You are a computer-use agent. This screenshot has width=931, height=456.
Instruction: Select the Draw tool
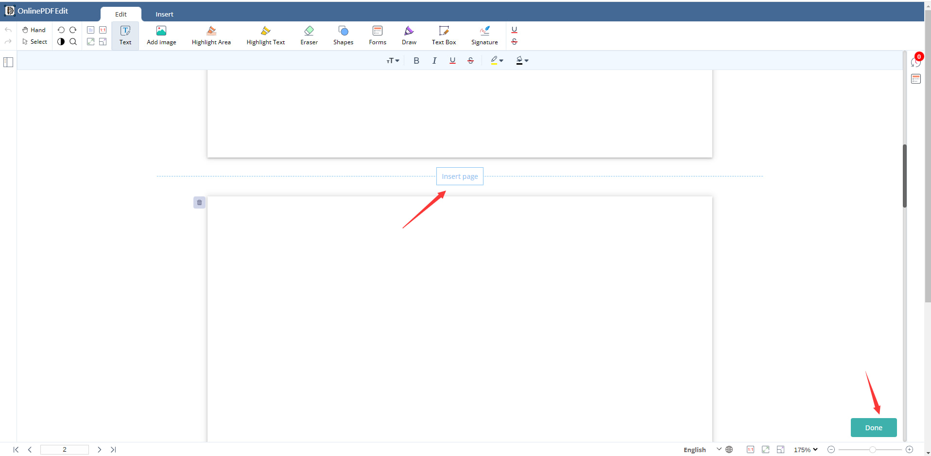coord(409,35)
